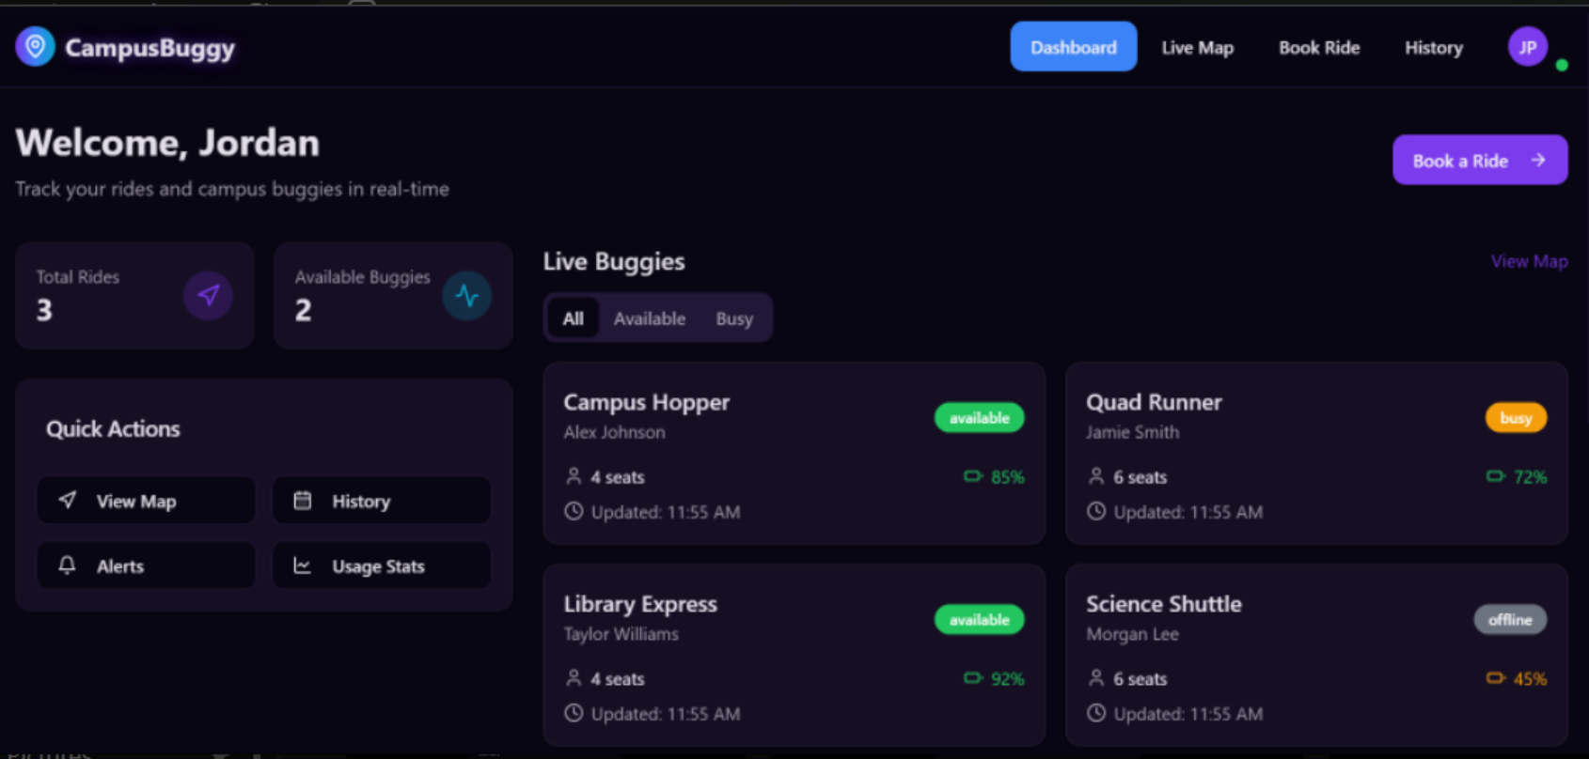Click the person icon on Campus Hopper card
The image size is (1589, 759).
[574, 476]
